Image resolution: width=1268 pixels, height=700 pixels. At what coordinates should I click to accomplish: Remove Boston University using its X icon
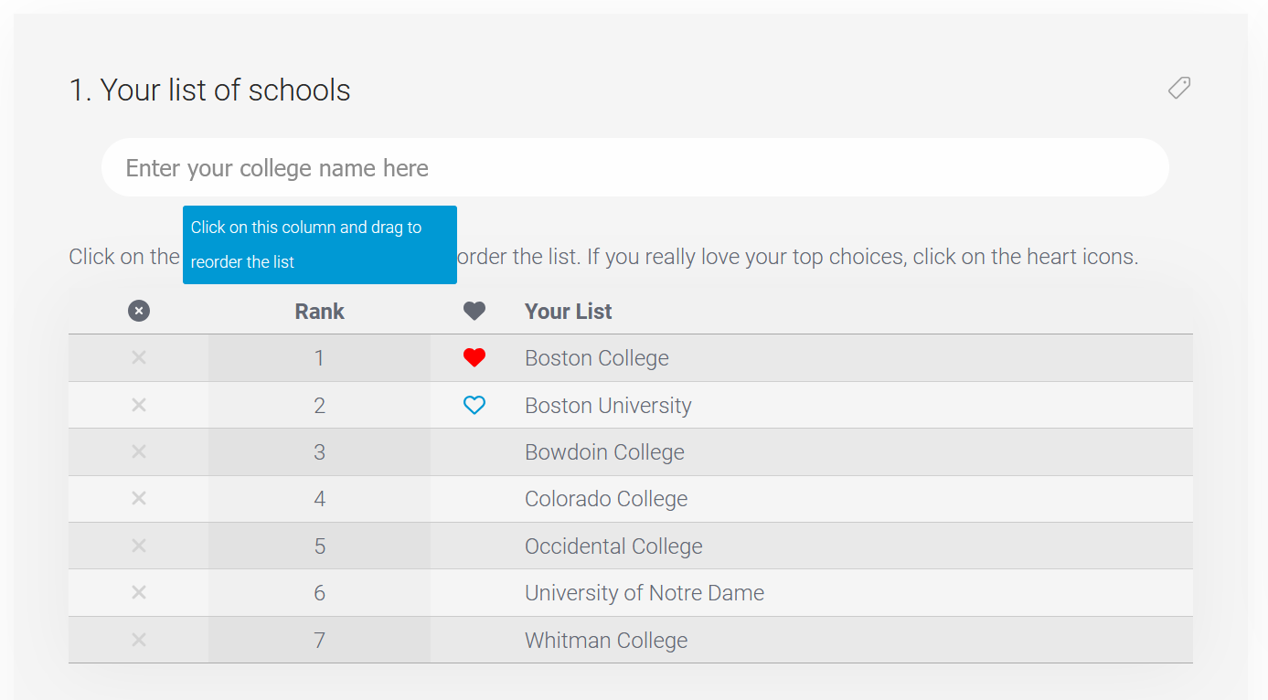pyautogui.click(x=138, y=405)
